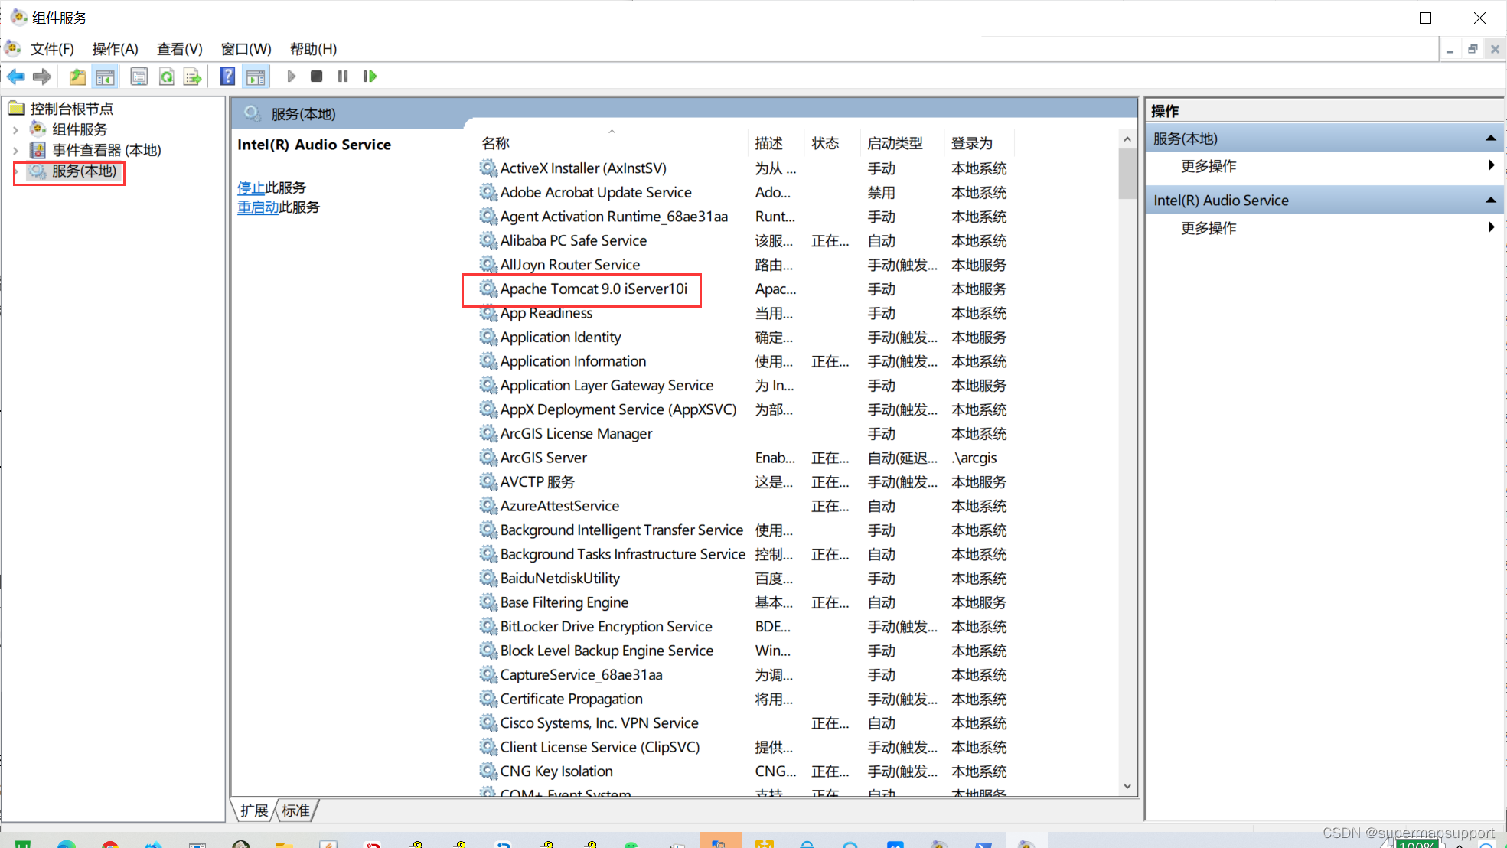1507x848 pixels.
Task: Click the ArcGIS Server service icon
Action: tap(488, 458)
